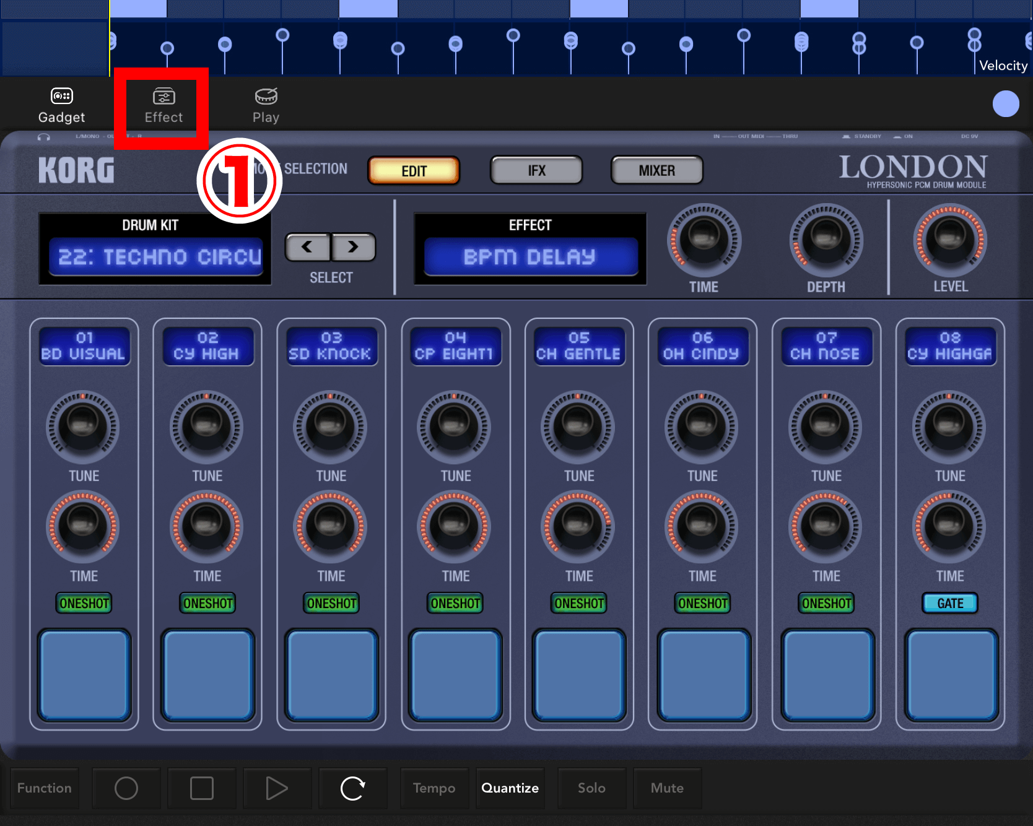Trigger the 05 CH GENTLE drum pad
This screenshot has height=826, width=1033.
[579, 675]
